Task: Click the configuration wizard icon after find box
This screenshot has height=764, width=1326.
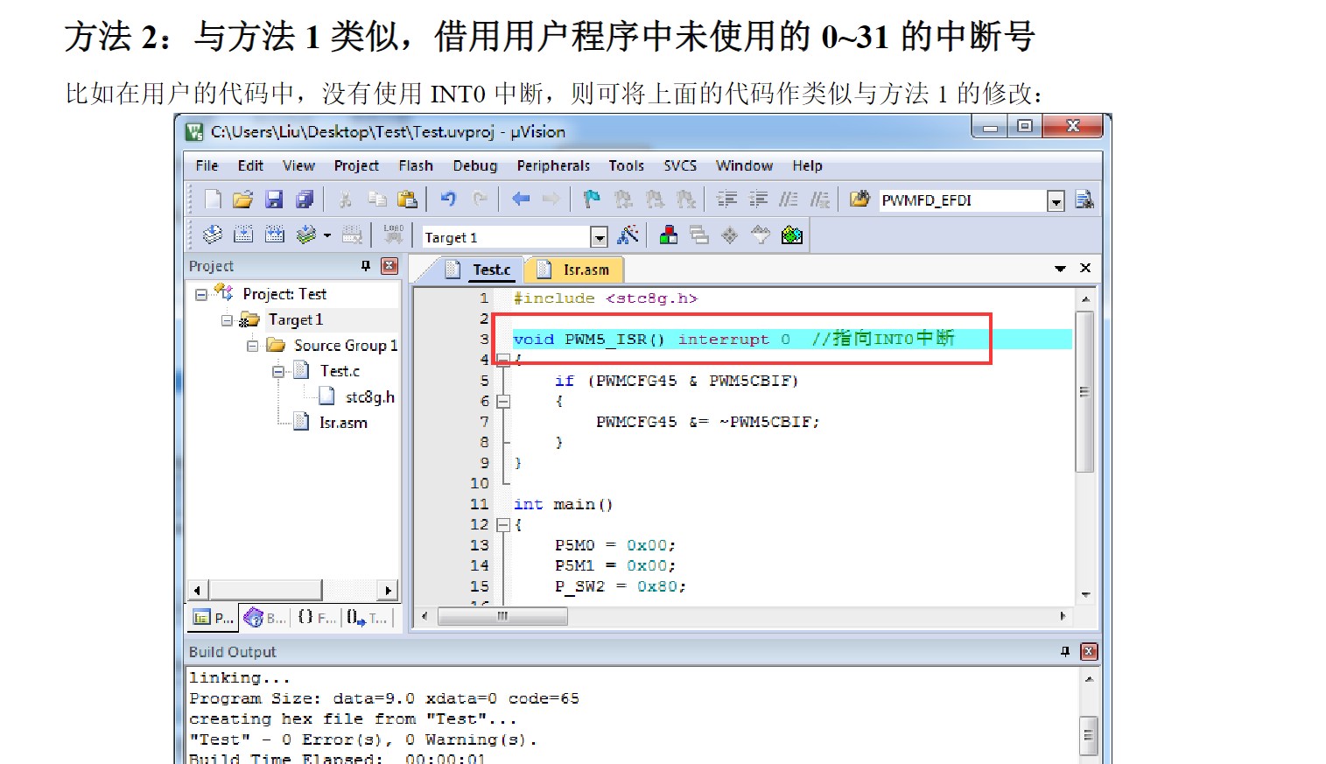Action: [x=1084, y=200]
